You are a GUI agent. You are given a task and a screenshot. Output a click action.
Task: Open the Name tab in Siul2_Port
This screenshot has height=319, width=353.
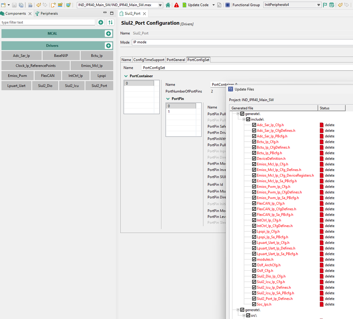[126, 60]
